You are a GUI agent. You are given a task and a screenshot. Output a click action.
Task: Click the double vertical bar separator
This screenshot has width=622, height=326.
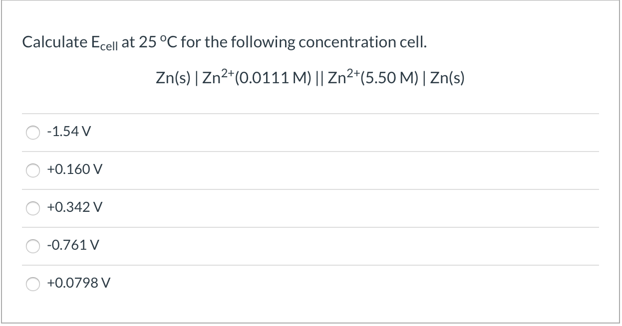[319, 78]
